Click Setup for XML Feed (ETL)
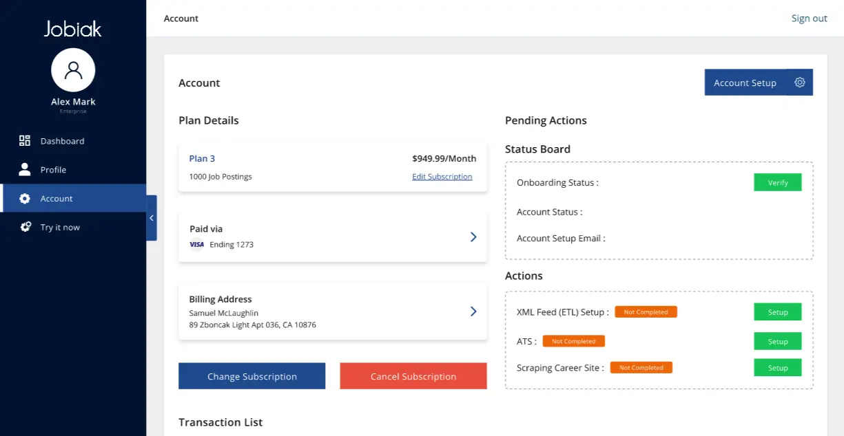Image resolution: width=844 pixels, height=436 pixels. [778, 312]
